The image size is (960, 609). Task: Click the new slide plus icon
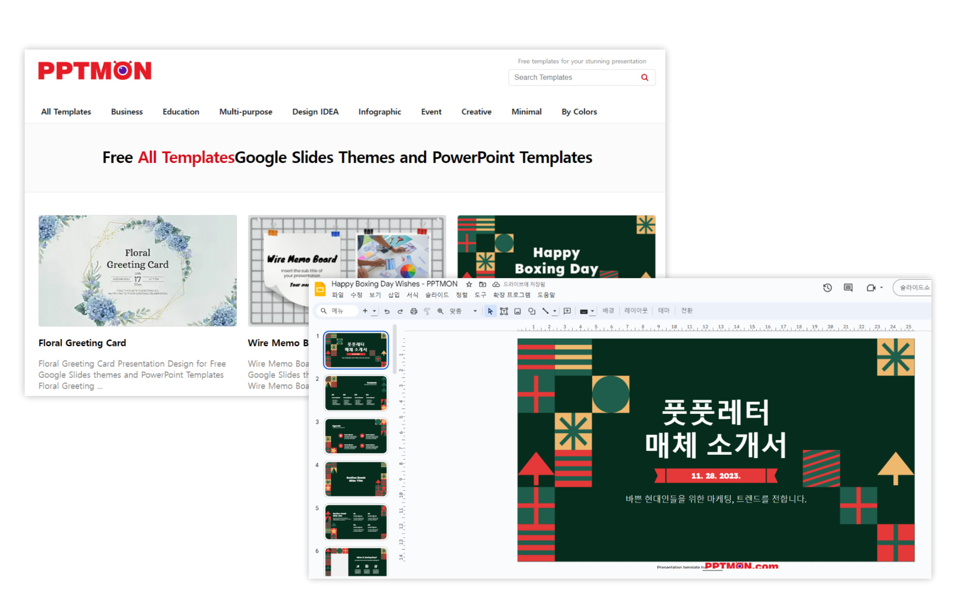coord(365,311)
